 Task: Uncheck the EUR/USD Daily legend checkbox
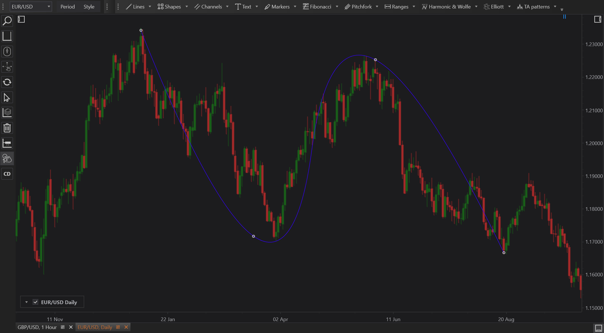click(x=35, y=302)
